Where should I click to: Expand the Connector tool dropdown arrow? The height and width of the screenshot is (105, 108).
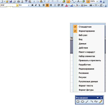(76, 1)
